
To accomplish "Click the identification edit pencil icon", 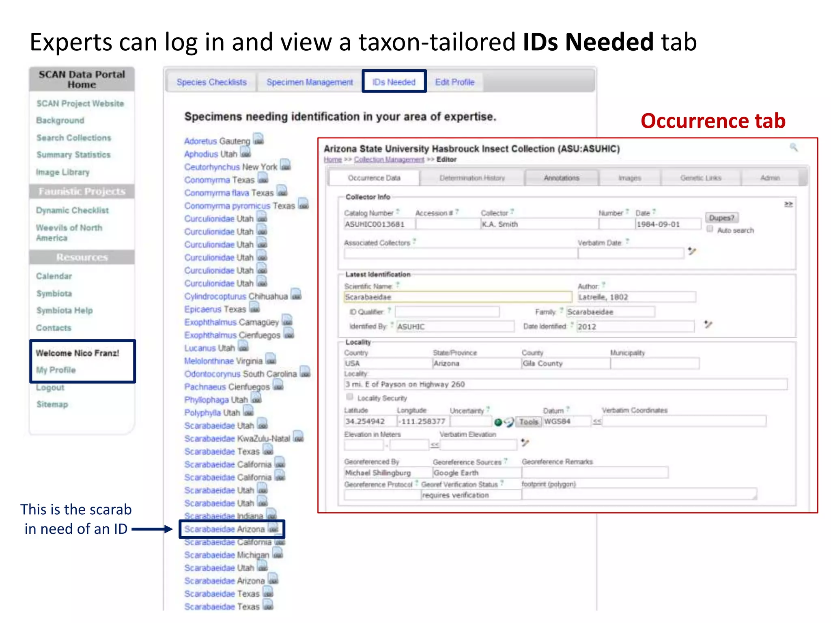I will (708, 324).
